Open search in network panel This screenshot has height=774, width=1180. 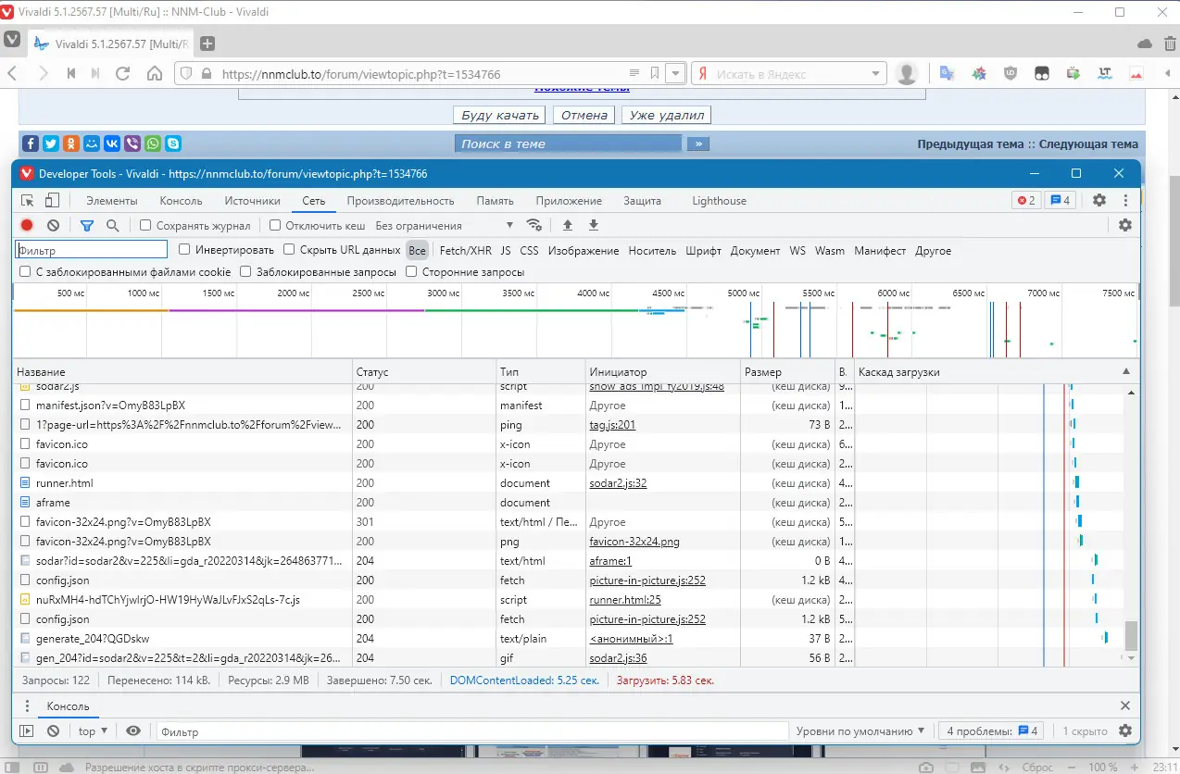point(112,225)
